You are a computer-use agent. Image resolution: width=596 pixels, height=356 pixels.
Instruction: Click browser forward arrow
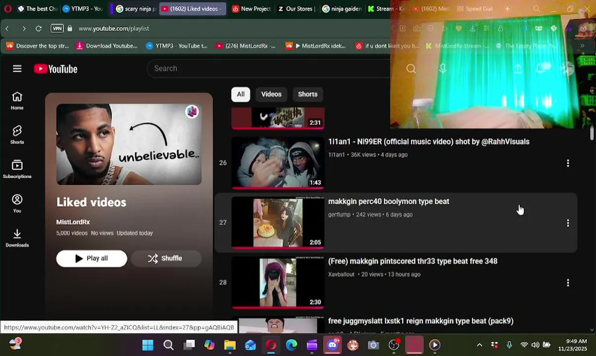pos(24,29)
